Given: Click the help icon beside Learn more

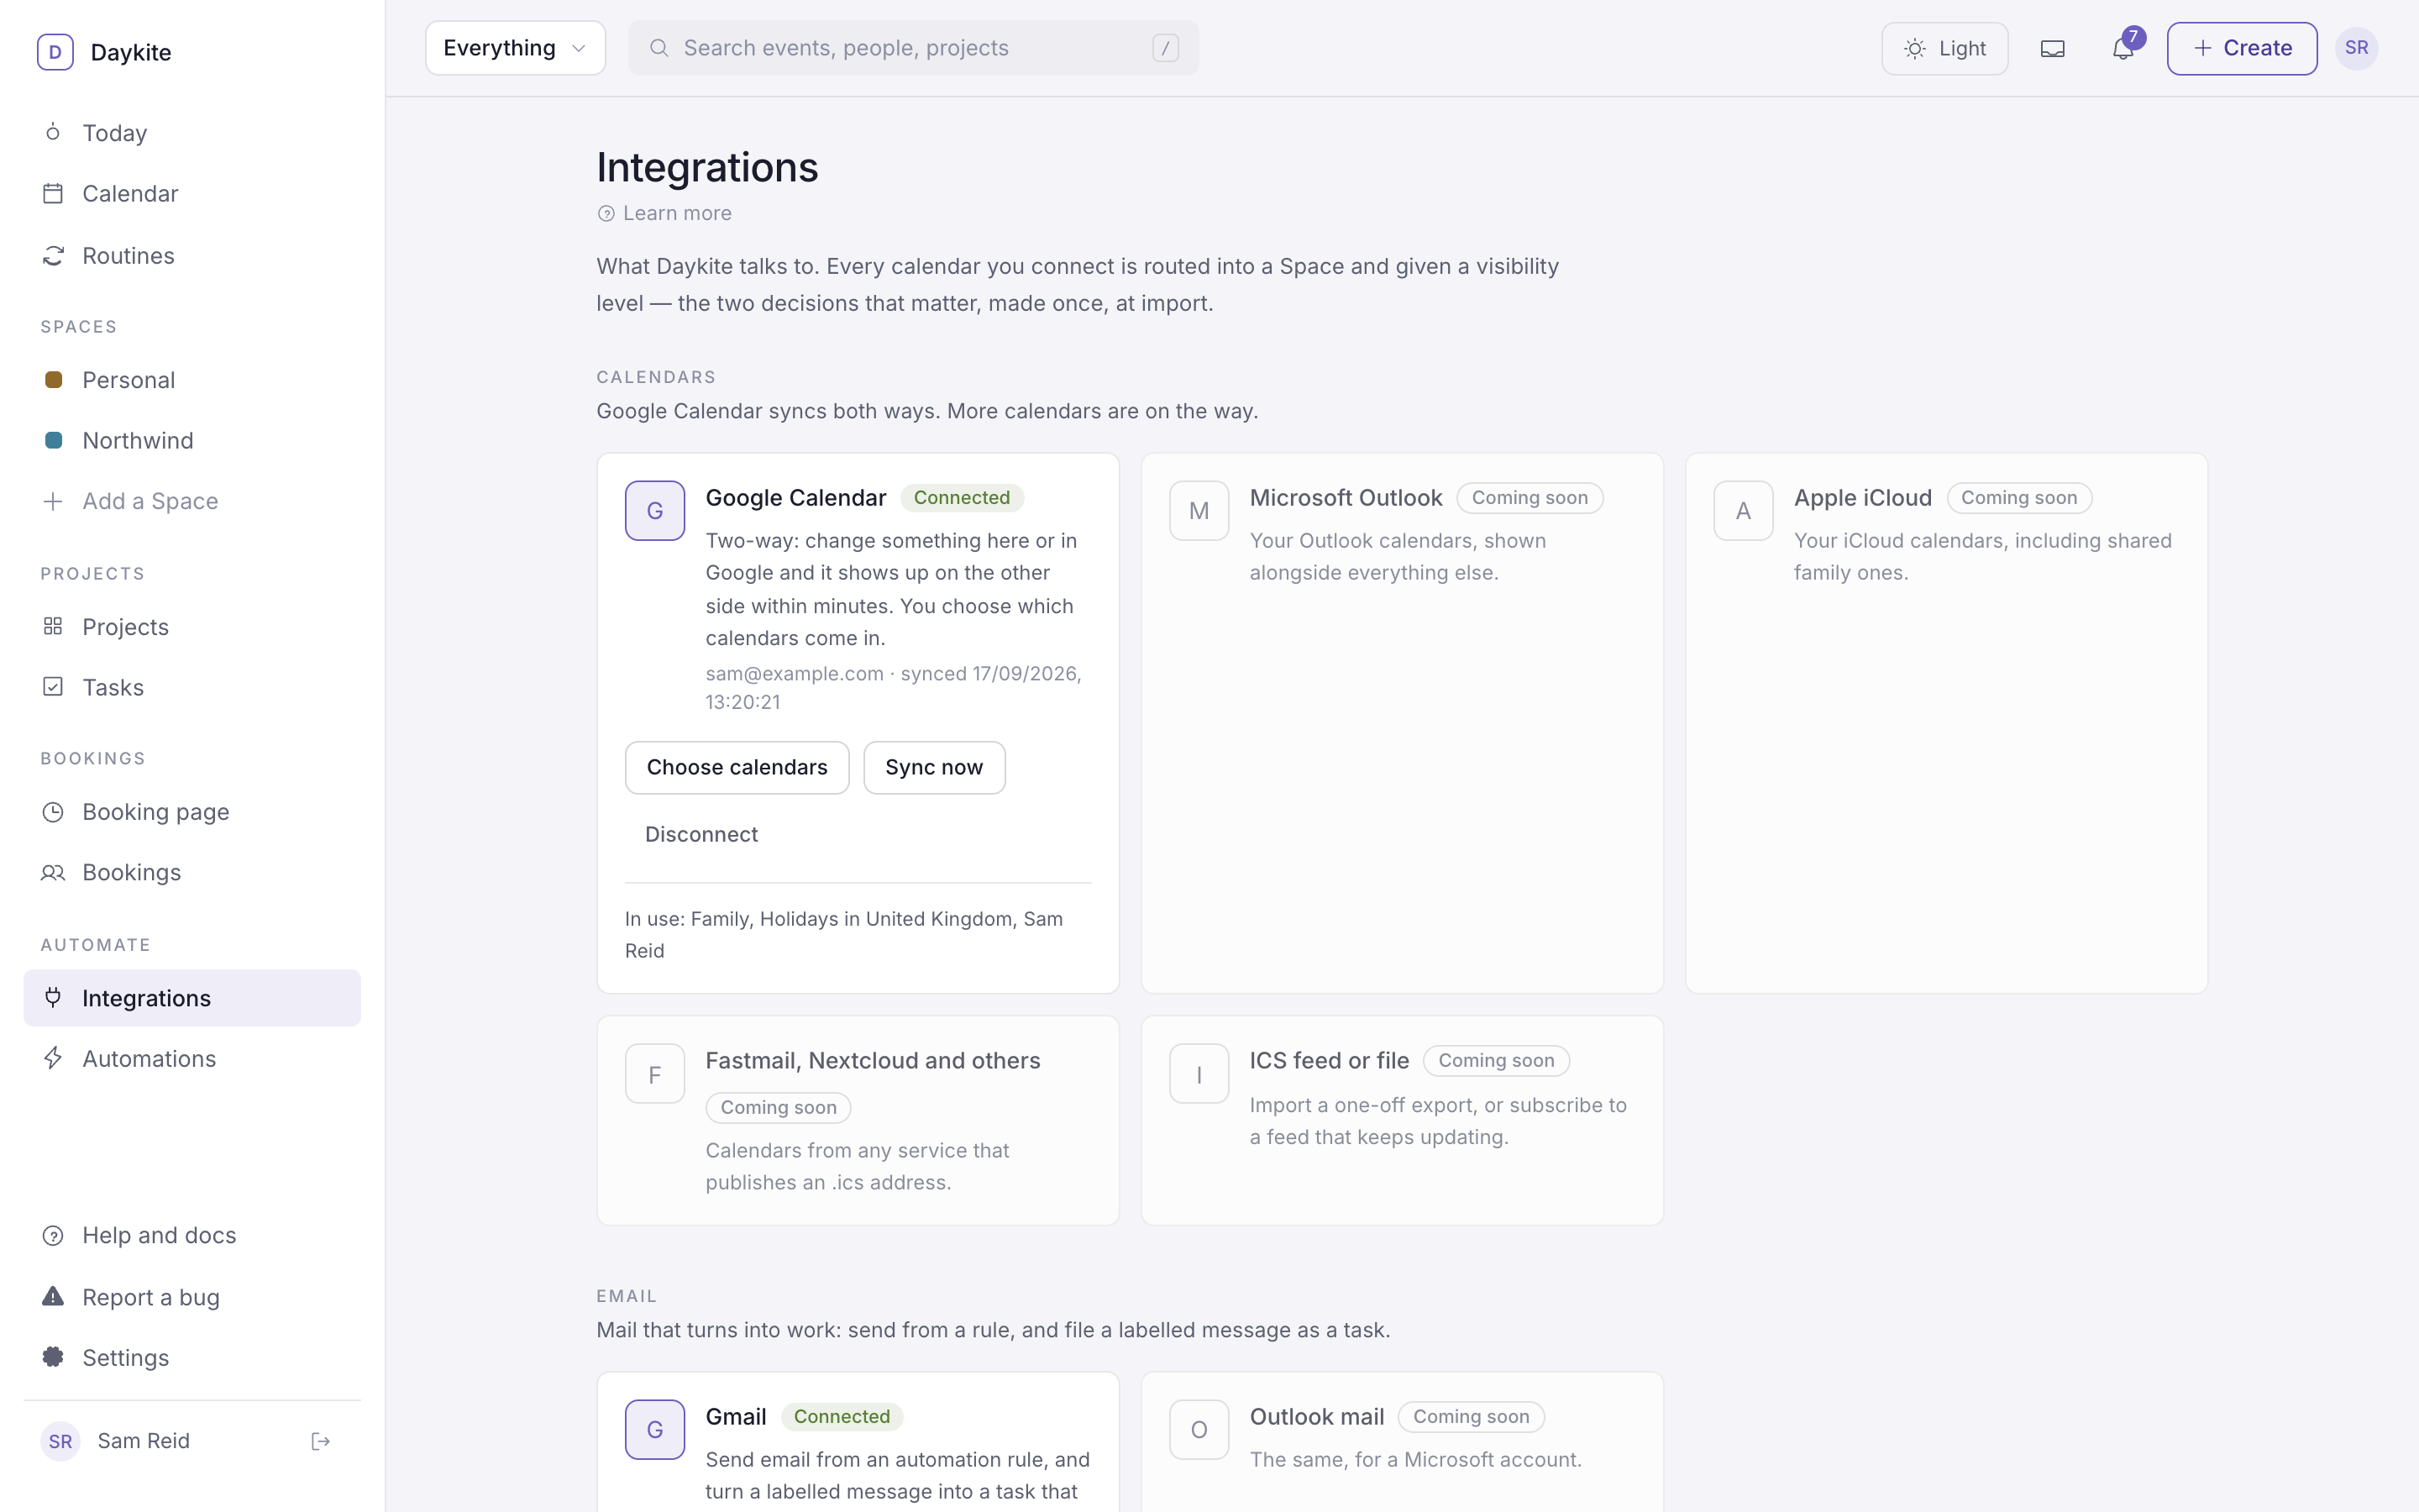Looking at the screenshot, I should [606, 214].
